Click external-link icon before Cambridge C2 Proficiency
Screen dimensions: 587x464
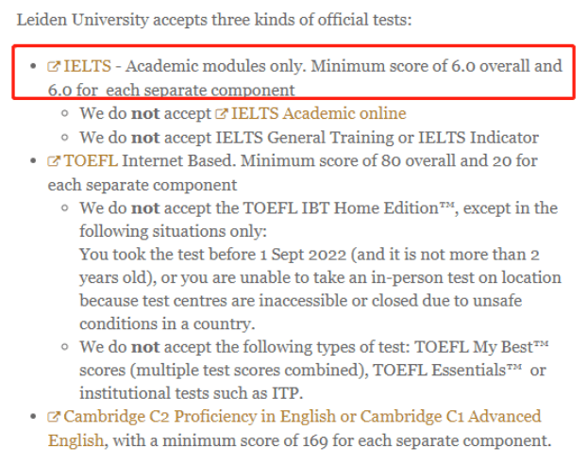54,417
